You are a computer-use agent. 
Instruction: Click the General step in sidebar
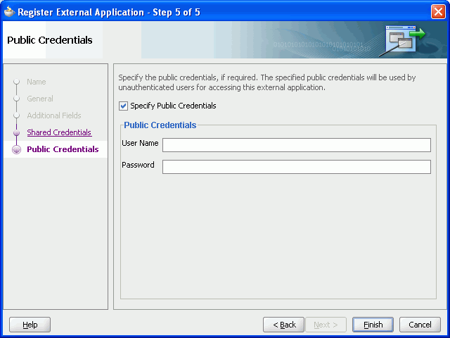(x=40, y=99)
